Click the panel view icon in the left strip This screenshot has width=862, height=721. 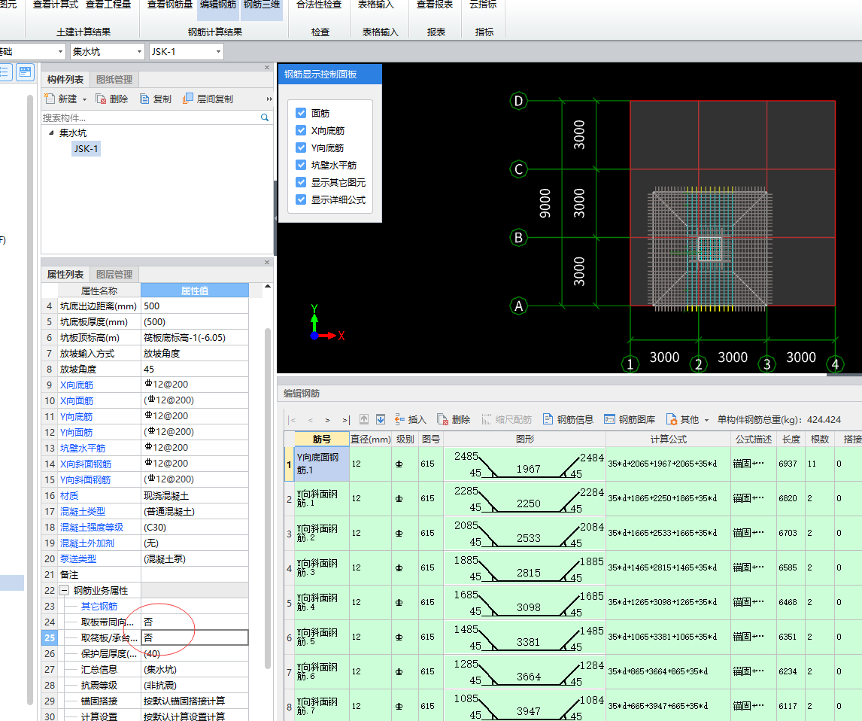click(25, 72)
